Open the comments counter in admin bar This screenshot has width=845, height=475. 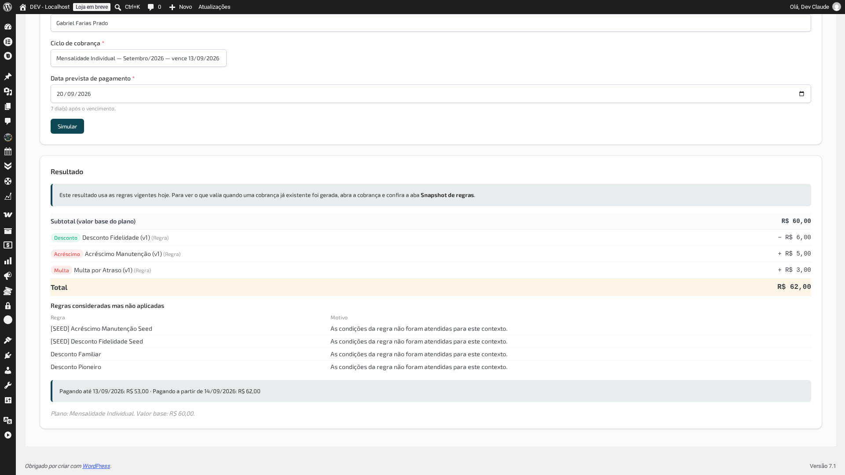154,7
